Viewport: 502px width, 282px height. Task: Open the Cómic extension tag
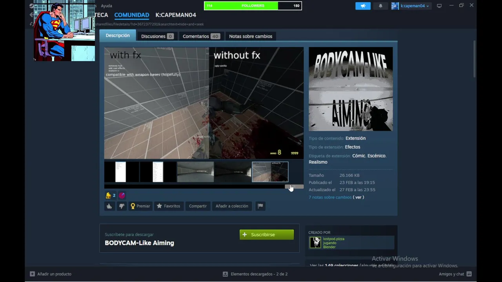(x=358, y=156)
